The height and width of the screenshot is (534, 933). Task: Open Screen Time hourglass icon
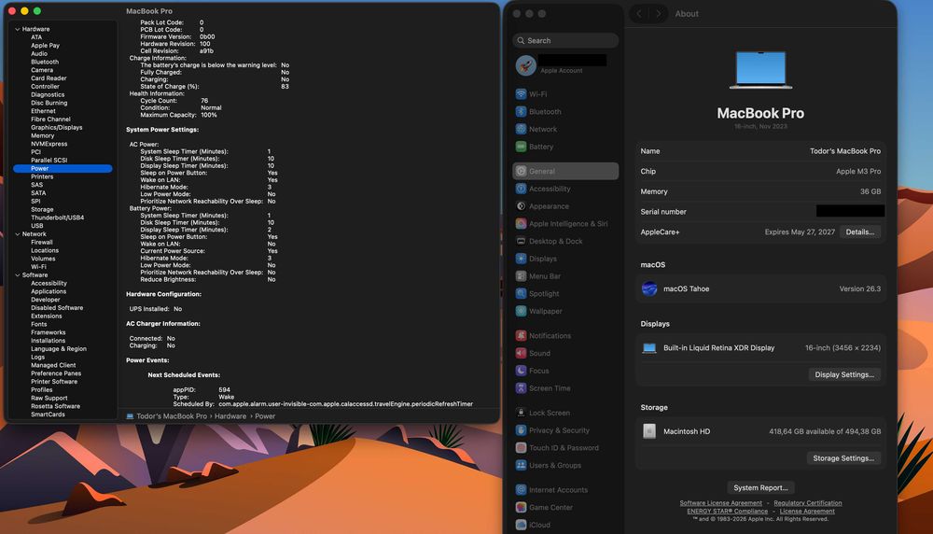pos(521,388)
